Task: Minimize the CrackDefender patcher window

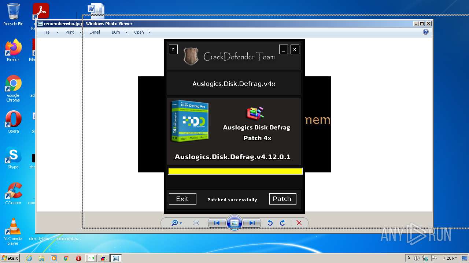Action: click(x=283, y=49)
